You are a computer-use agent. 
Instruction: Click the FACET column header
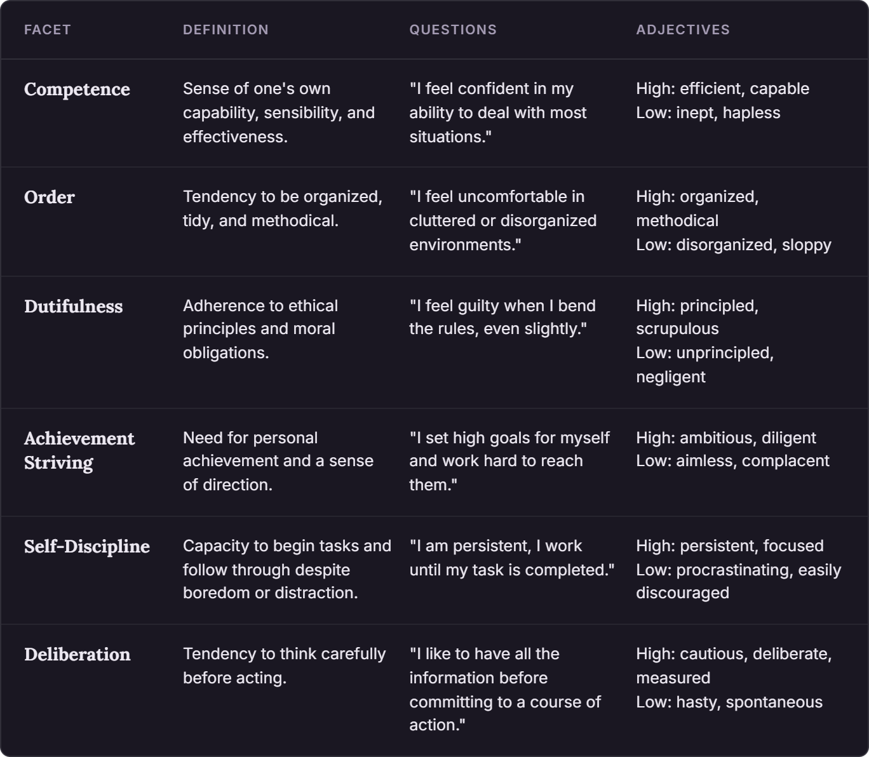[47, 30]
